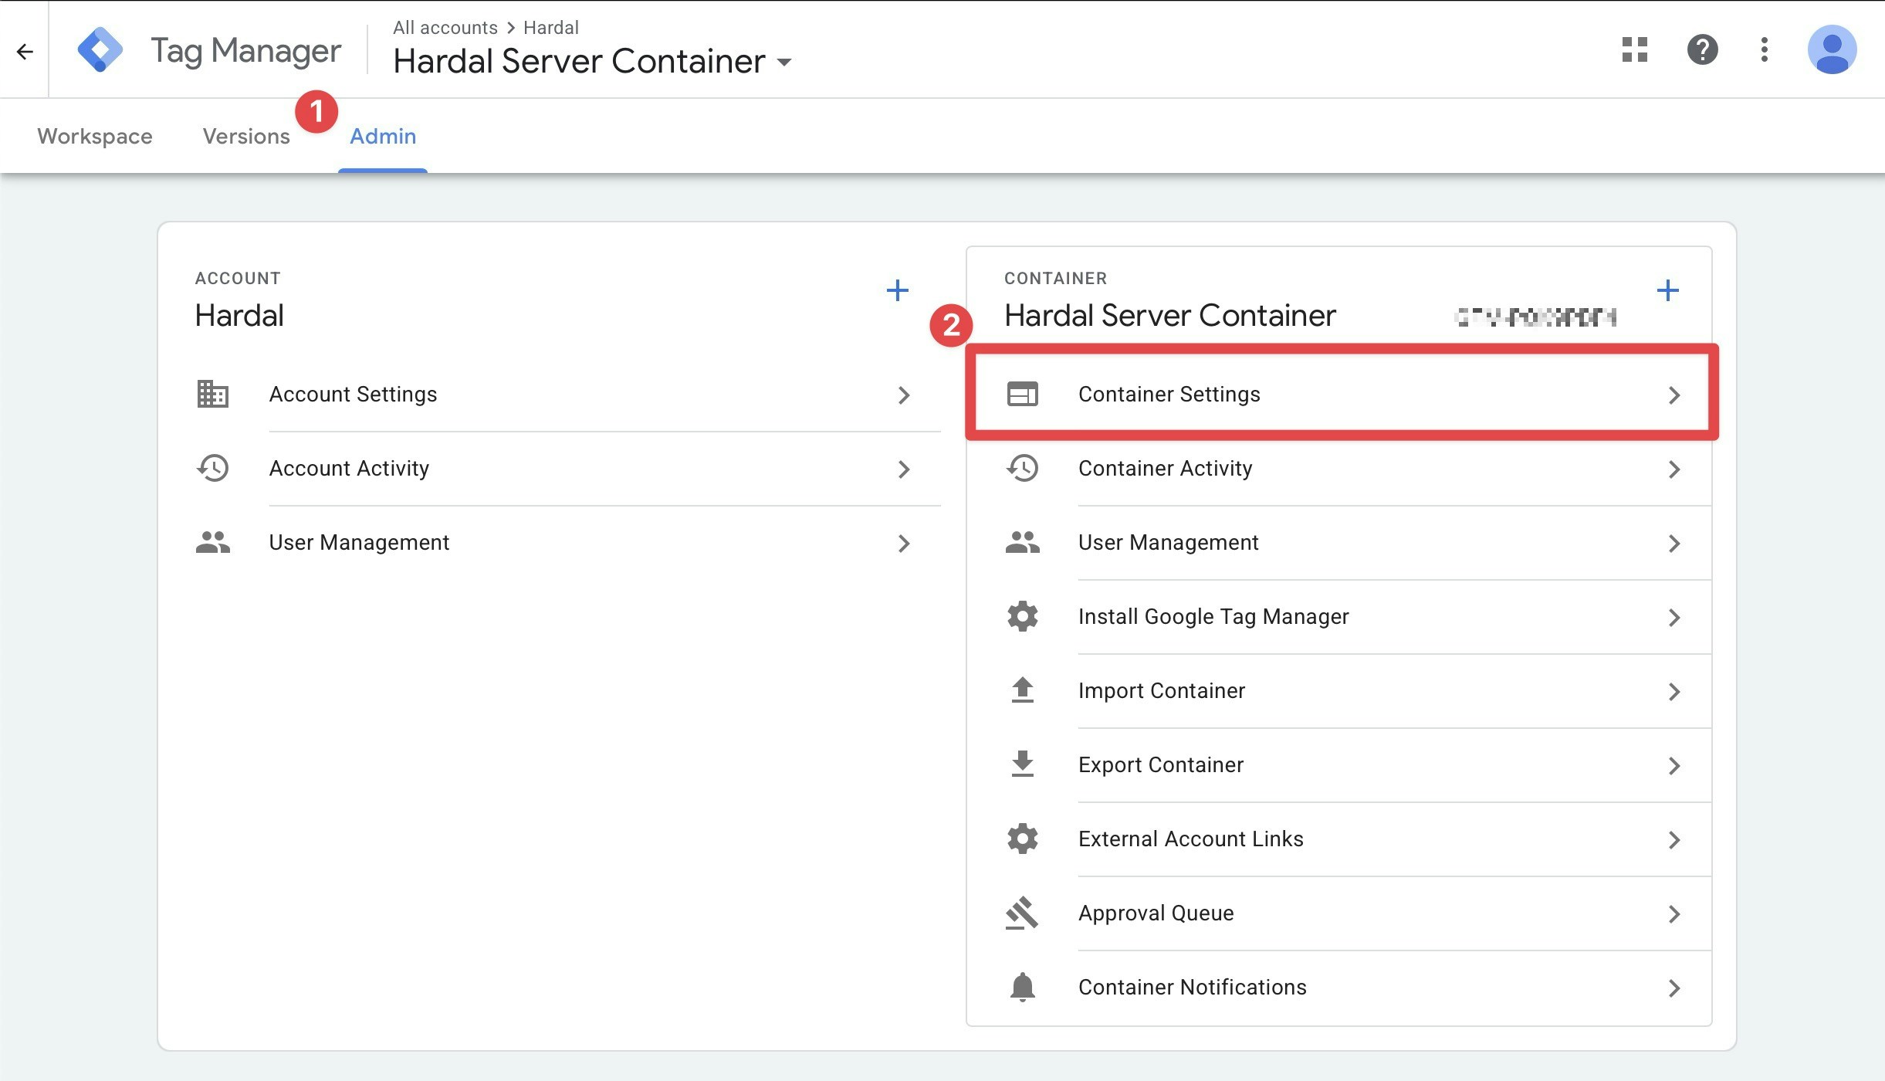
Task: Click the back arrow in the header
Action: pyautogui.click(x=25, y=51)
